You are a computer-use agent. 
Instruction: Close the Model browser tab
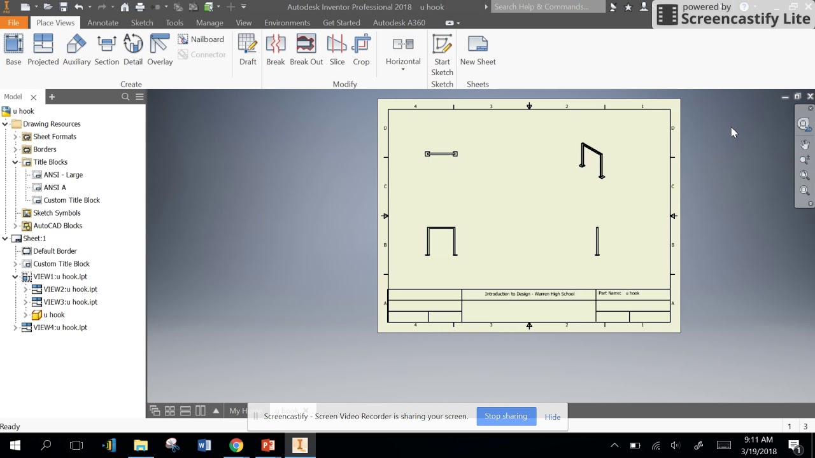(x=33, y=97)
